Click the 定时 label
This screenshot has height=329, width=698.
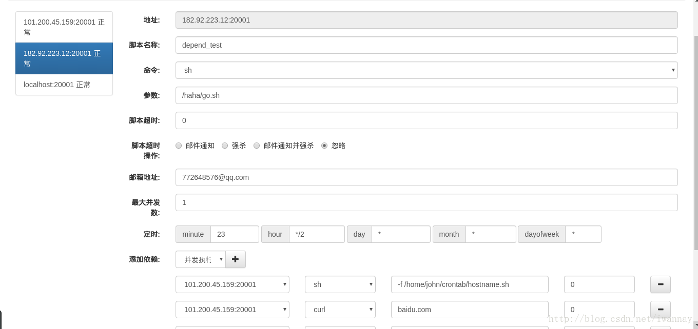click(x=151, y=234)
